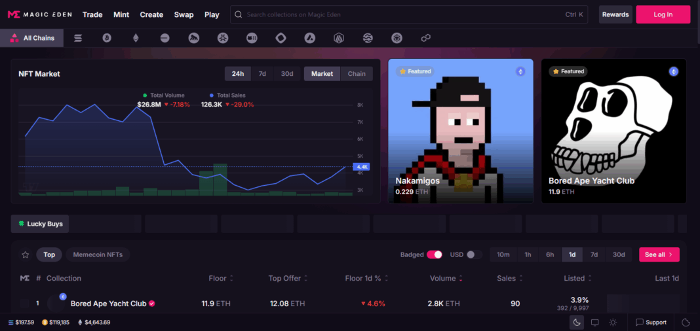Open the Trade menu
Image resolution: width=700 pixels, height=331 pixels.
tap(92, 14)
